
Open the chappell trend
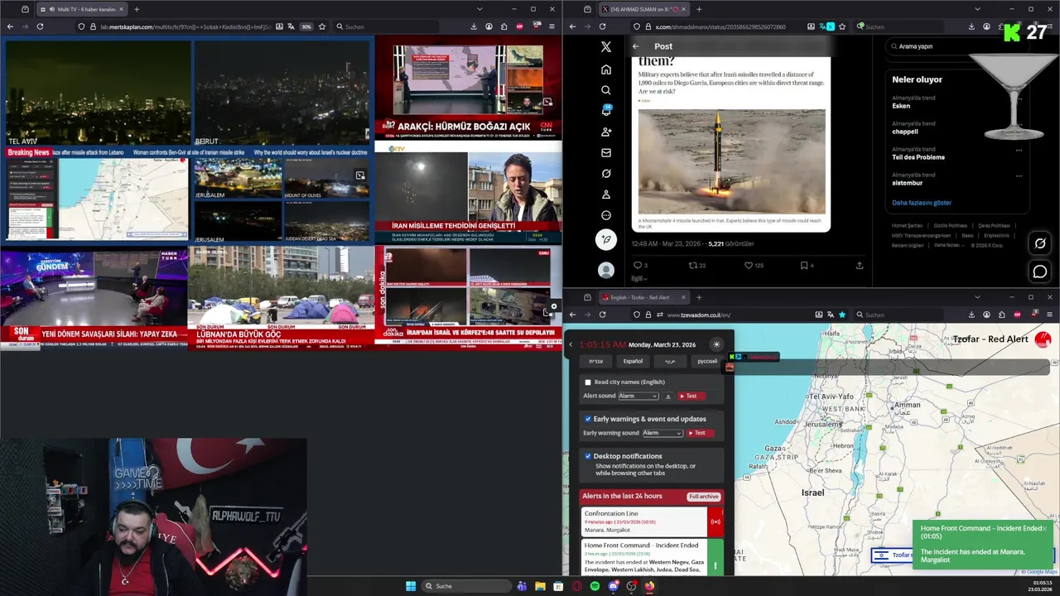pyautogui.click(x=905, y=132)
